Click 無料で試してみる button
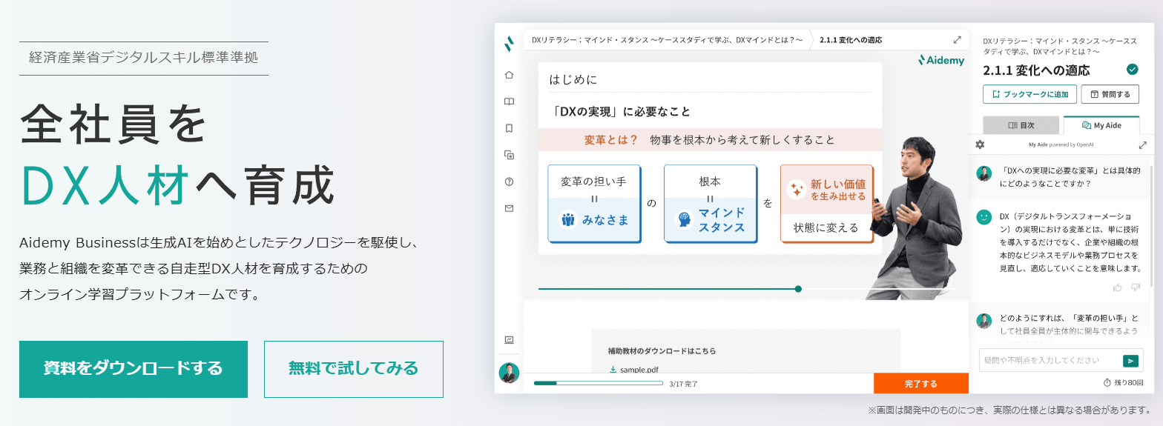The image size is (1163, 426). [x=354, y=370]
